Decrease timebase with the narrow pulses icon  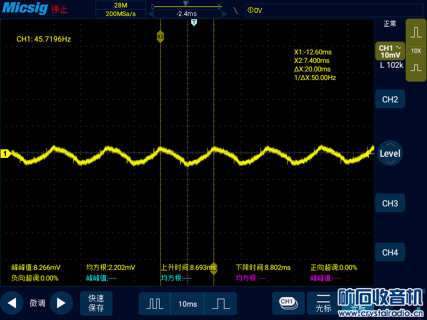point(155,303)
